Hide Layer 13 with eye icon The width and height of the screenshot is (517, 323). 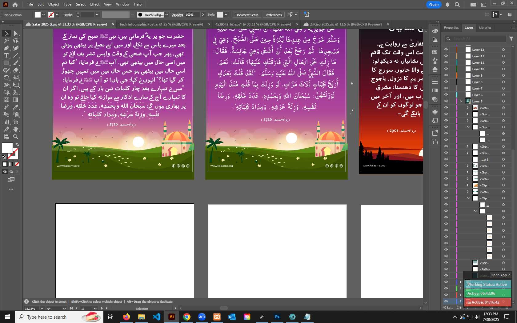coord(446,50)
